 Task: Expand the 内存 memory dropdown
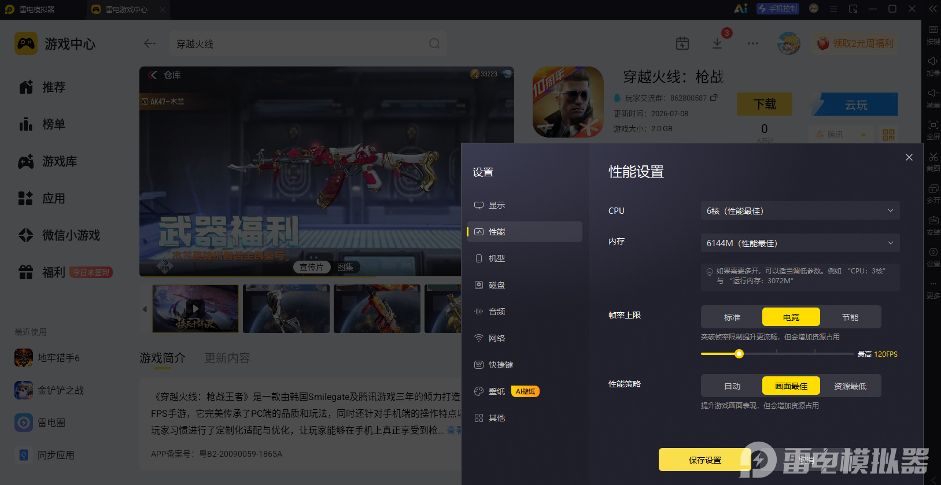point(800,243)
